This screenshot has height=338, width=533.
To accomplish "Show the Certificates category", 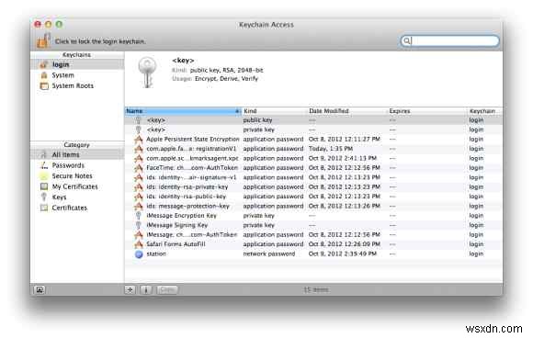I will point(77,208).
